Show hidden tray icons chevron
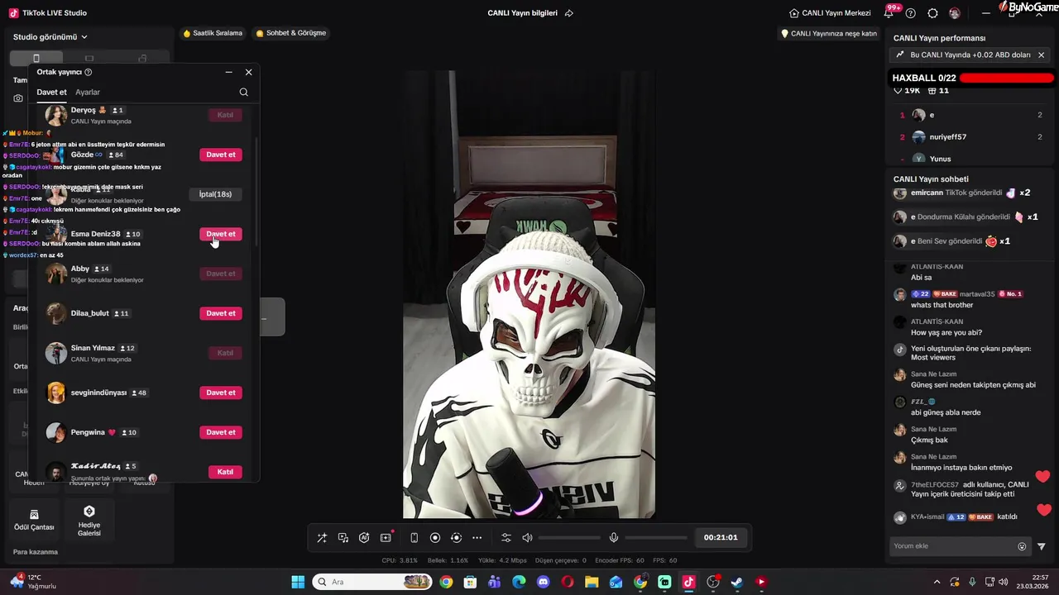Image resolution: width=1059 pixels, height=595 pixels. point(937,582)
